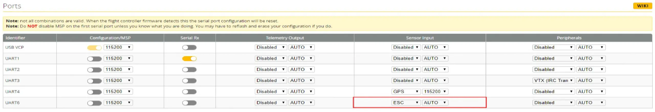Image resolution: width=655 pixels, height=112 pixels.
Task: Enable MSP on UART3
Action: click(94, 81)
